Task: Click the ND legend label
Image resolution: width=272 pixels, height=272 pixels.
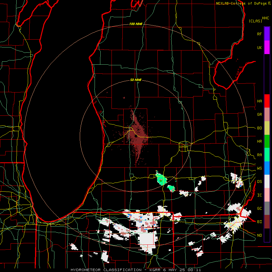Action: [259, 235]
